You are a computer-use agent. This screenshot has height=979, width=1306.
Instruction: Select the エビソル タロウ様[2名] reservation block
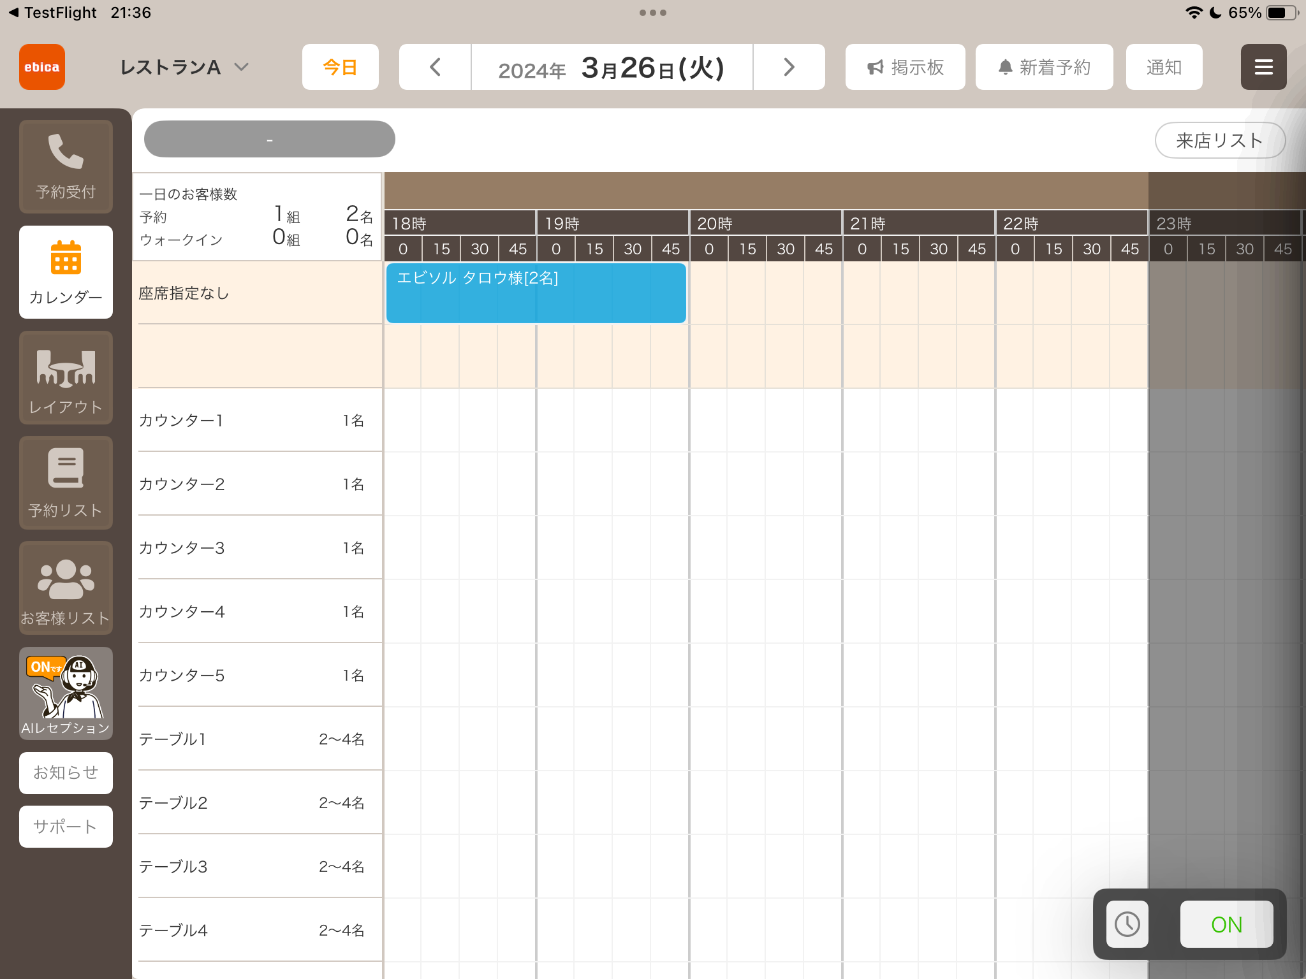(536, 293)
